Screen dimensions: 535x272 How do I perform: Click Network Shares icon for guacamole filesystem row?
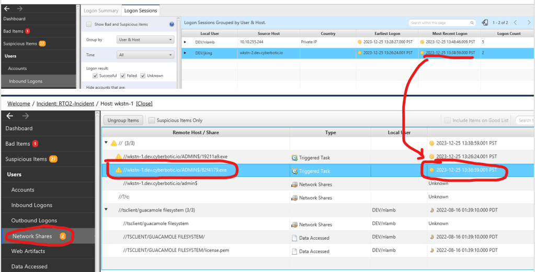[294, 224]
